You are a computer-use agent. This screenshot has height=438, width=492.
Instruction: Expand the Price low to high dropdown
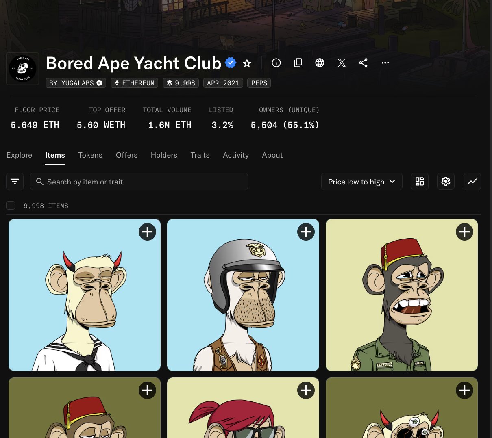point(361,182)
